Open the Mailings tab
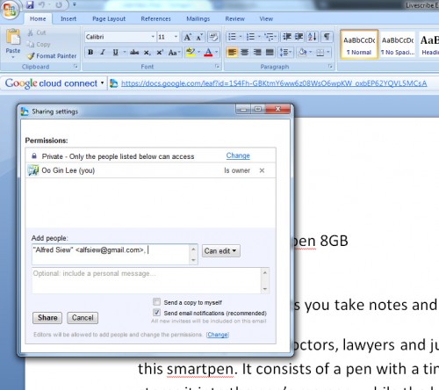This screenshot has height=390, width=439. (198, 18)
